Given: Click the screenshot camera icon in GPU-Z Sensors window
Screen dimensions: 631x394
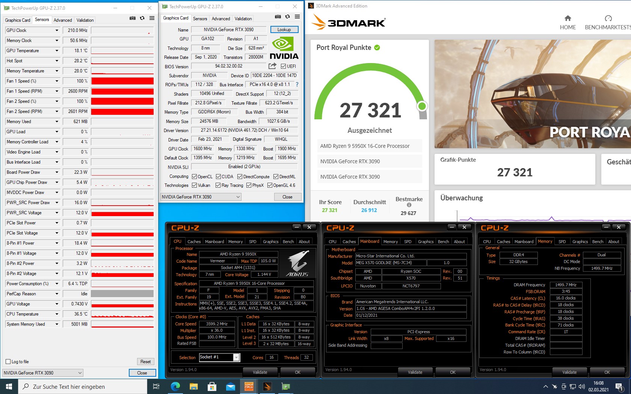Looking at the screenshot, I should pyautogui.click(x=133, y=18).
